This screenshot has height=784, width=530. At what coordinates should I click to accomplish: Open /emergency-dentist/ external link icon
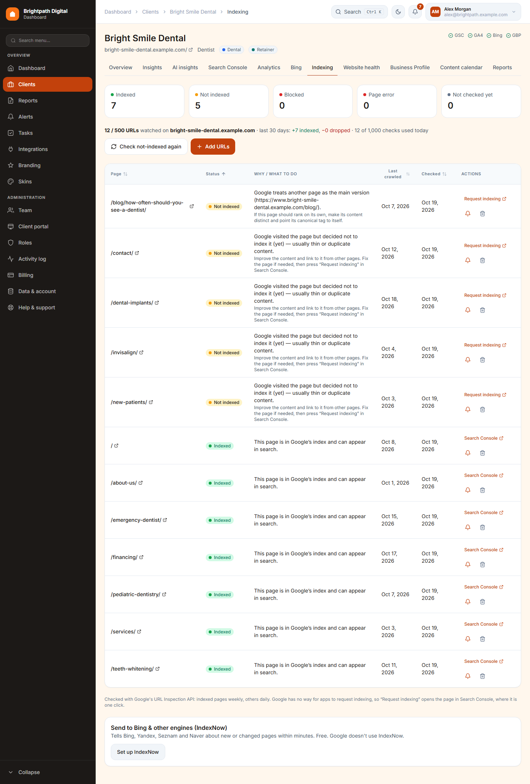(165, 520)
